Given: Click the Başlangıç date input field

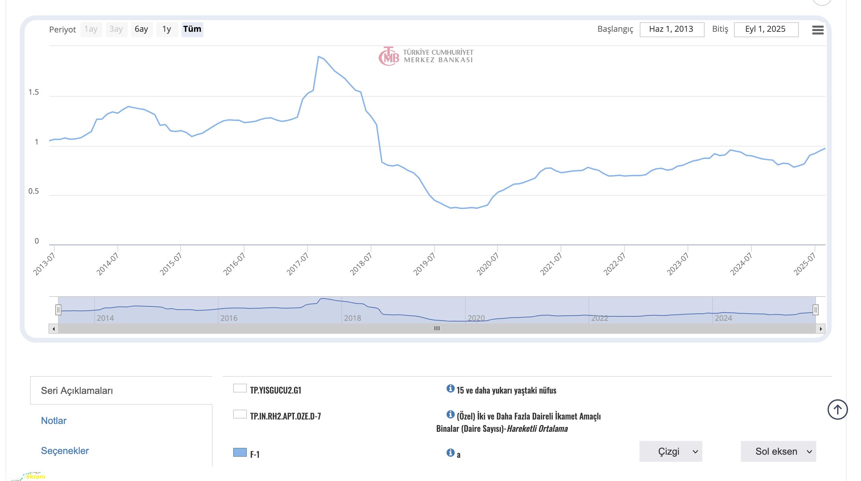Looking at the screenshot, I should coord(672,29).
